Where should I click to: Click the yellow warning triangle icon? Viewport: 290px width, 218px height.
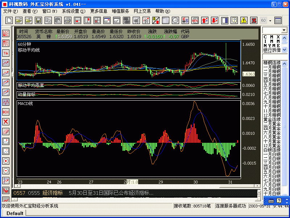click(244, 20)
